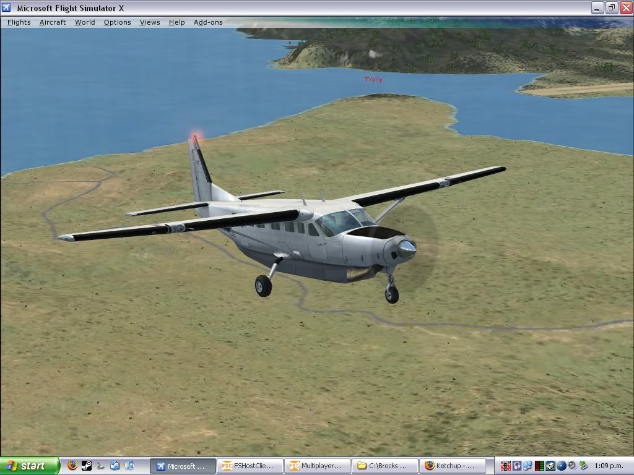Launch Firefox from Quick Launch
634x475 pixels.
click(x=72, y=466)
